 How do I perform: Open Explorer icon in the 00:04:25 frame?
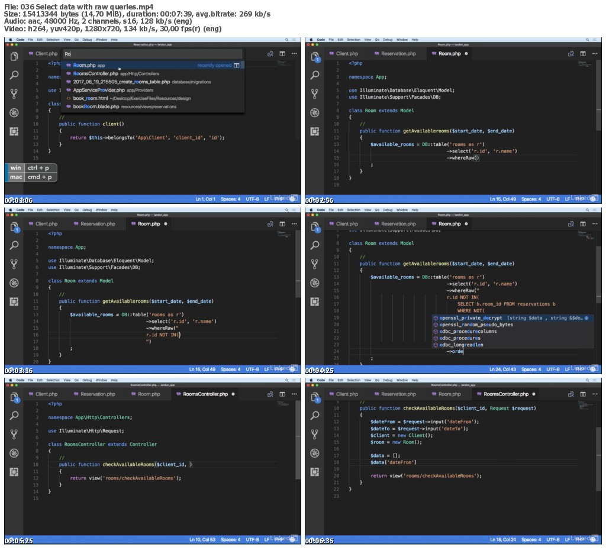tap(315, 226)
